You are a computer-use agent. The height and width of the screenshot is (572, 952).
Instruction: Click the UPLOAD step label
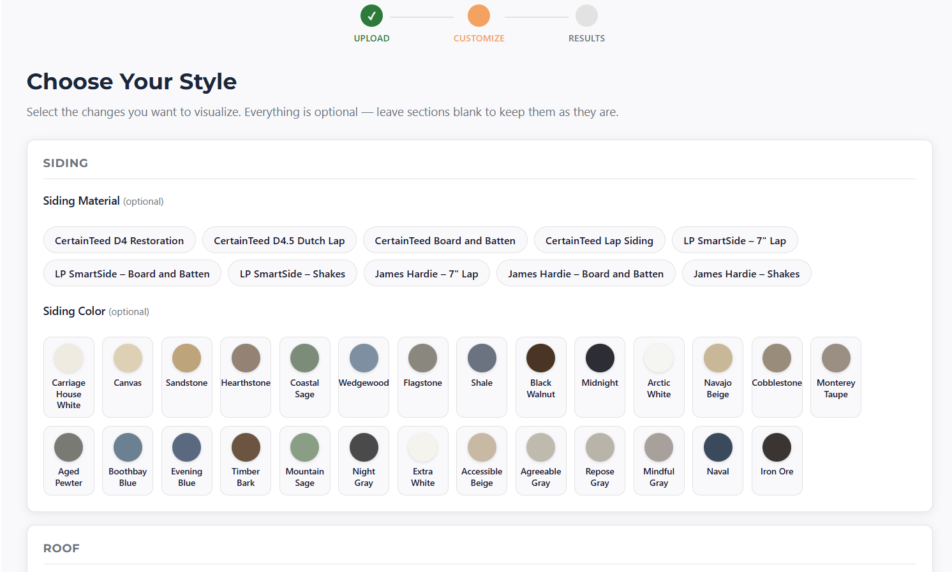(x=371, y=38)
